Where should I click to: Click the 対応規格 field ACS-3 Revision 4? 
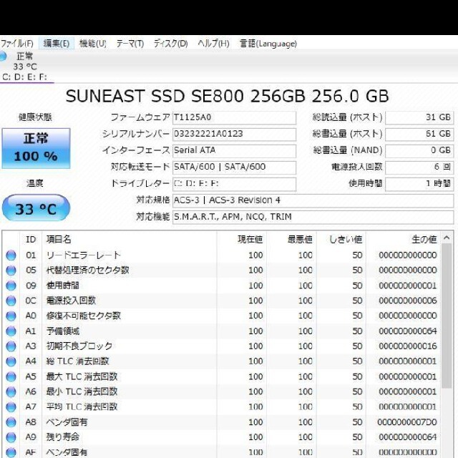click(x=313, y=200)
